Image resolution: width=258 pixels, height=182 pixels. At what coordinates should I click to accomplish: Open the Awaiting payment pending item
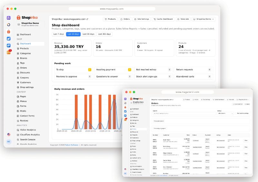(x=114, y=70)
